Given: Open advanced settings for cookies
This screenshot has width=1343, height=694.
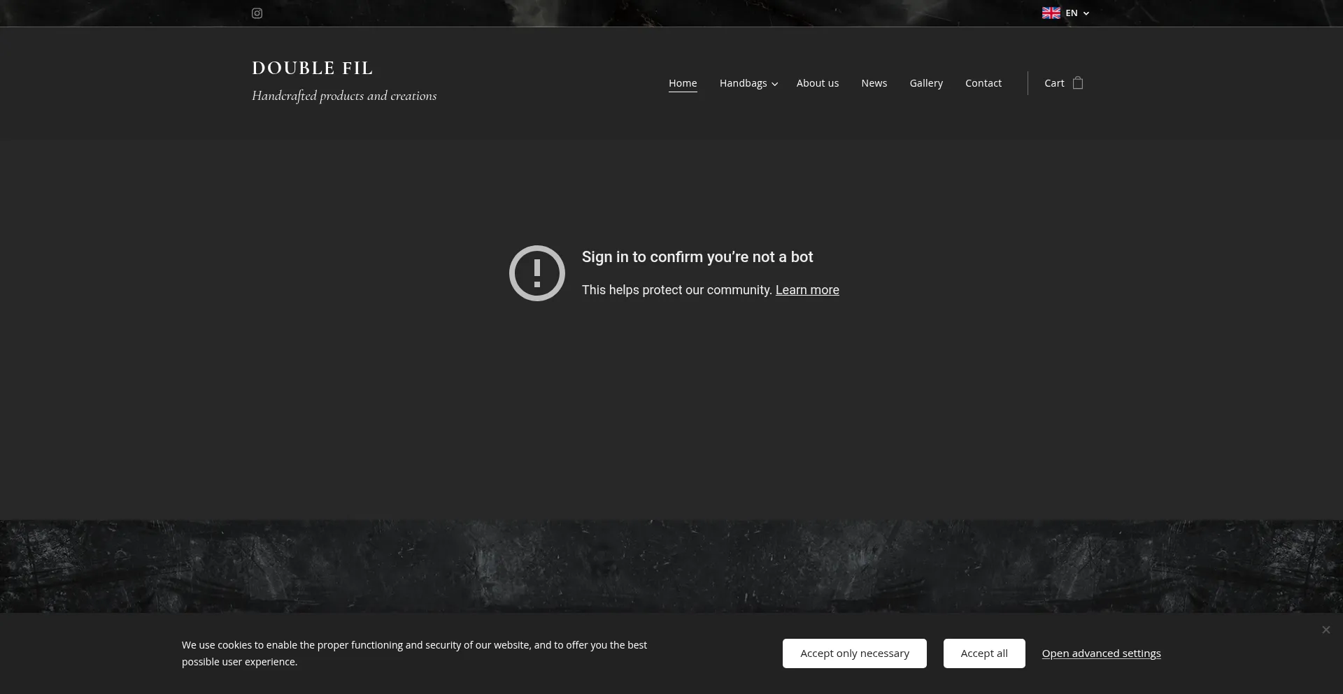Looking at the screenshot, I should [x=1101, y=653].
